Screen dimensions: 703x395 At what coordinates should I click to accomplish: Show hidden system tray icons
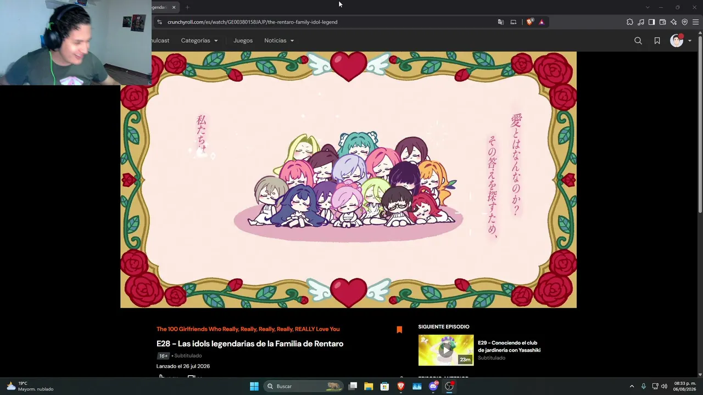click(x=632, y=386)
